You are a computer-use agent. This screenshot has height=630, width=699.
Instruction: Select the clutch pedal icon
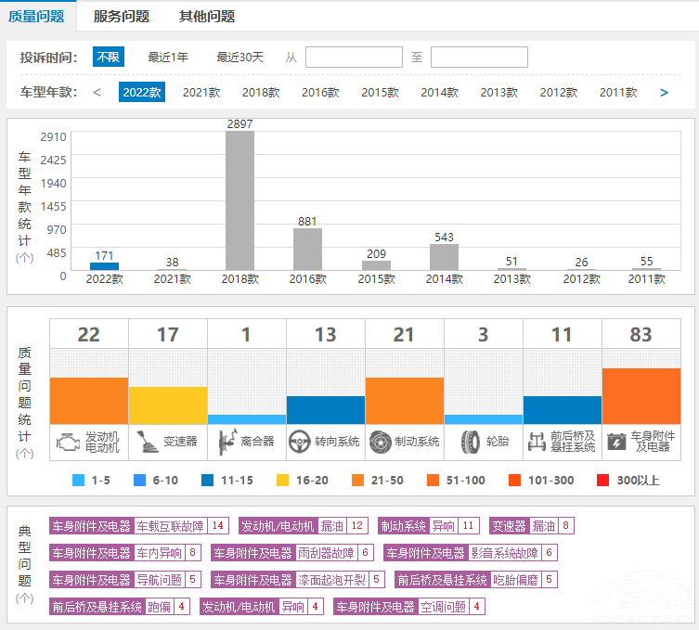(x=225, y=442)
